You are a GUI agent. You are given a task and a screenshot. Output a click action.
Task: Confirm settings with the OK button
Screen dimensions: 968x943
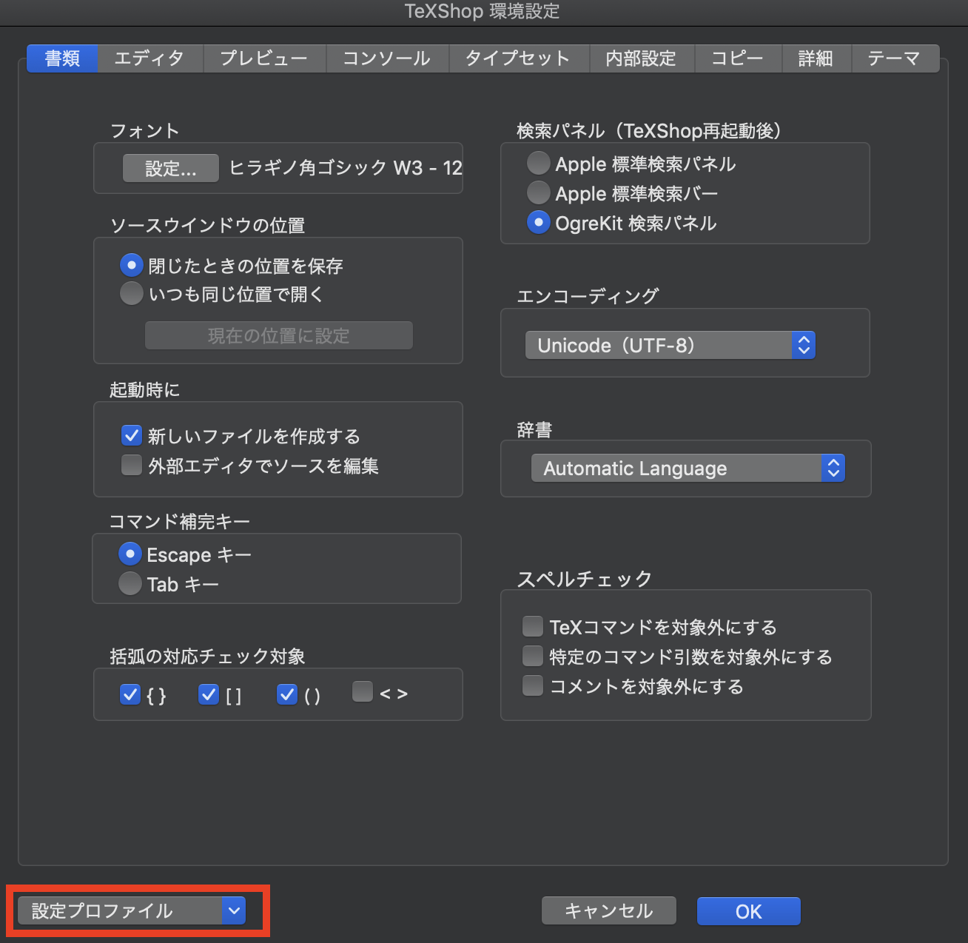749,911
